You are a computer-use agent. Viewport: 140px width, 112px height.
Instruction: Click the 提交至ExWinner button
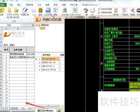[x=46, y=110]
